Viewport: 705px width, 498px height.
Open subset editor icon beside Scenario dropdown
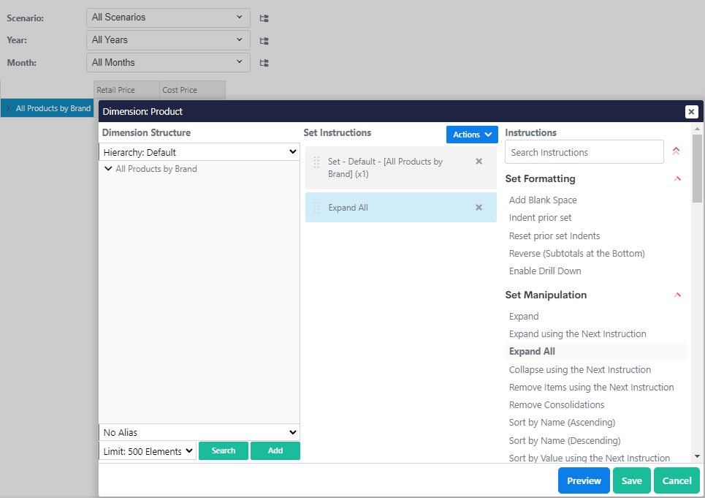(x=264, y=18)
